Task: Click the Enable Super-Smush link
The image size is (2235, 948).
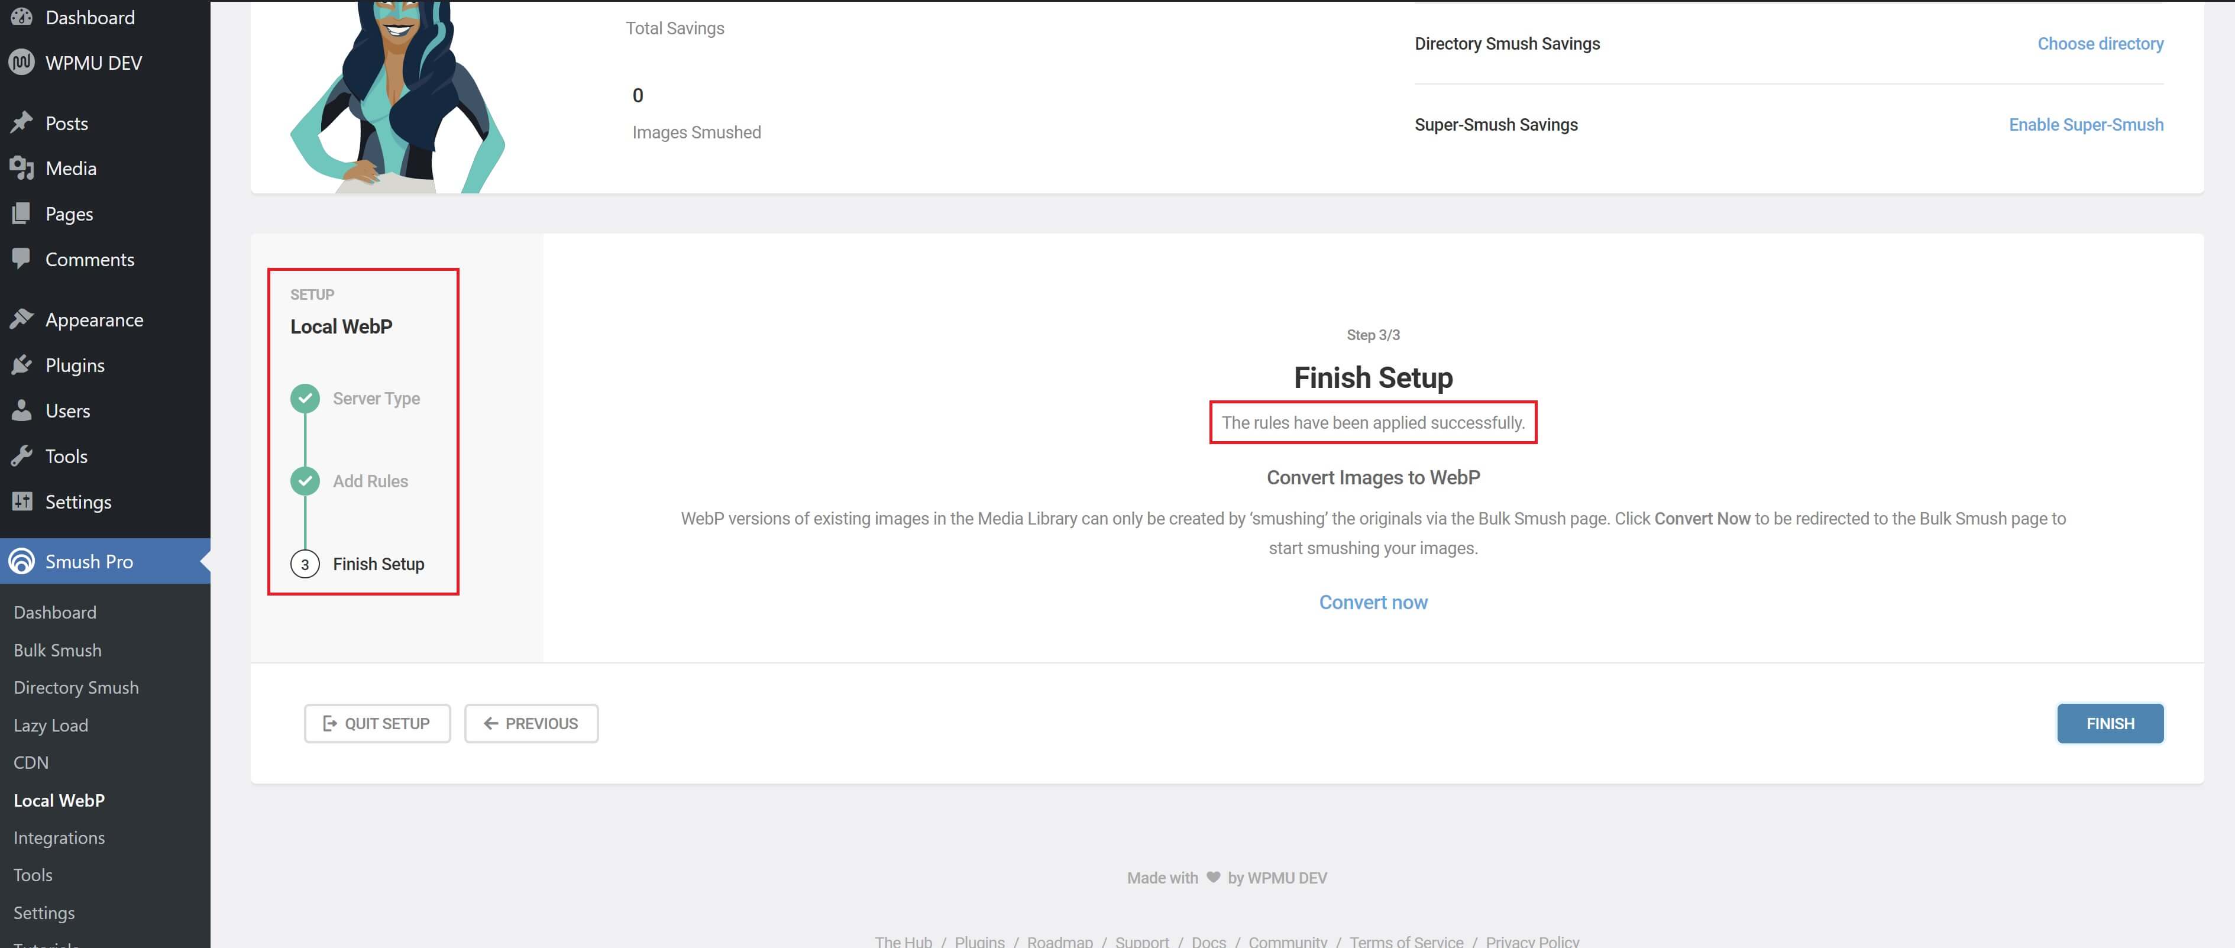Action: 2086,125
